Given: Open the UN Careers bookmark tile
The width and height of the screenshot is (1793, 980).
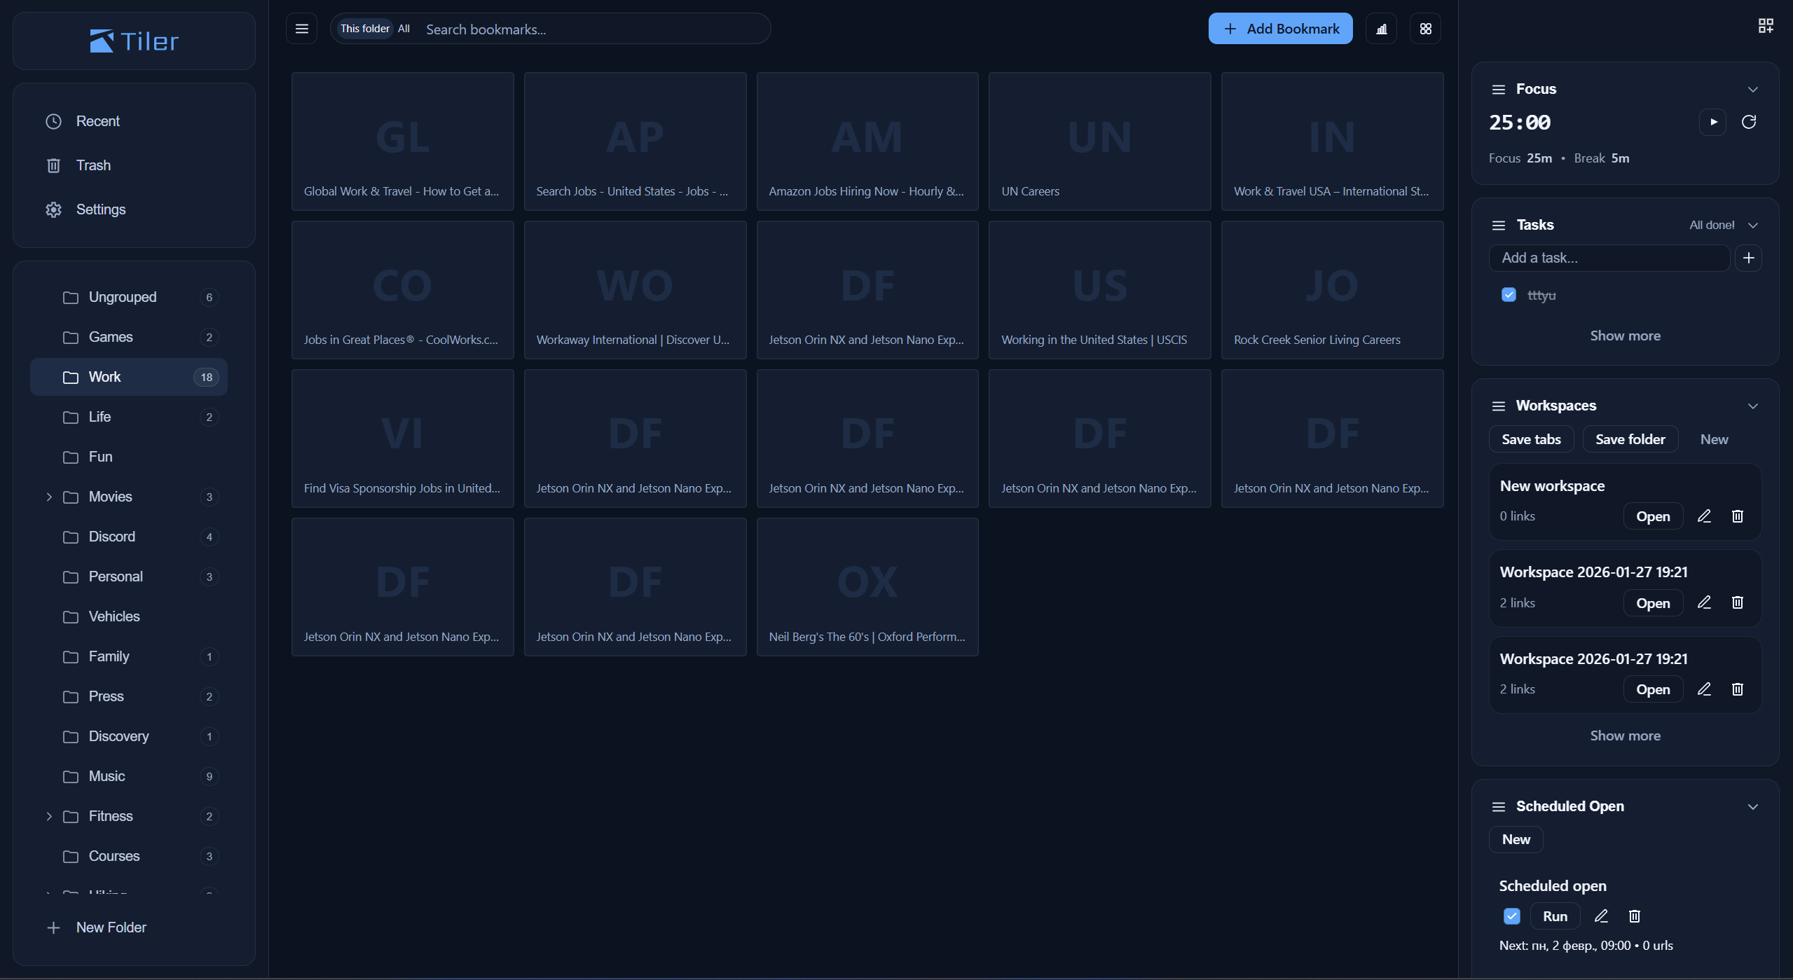Looking at the screenshot, I should (x=1099, y=141).
